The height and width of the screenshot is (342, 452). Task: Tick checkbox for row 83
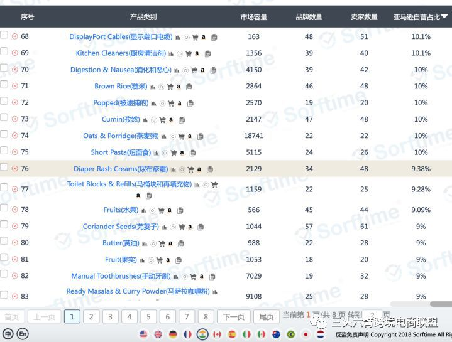[x=4, y=295]
